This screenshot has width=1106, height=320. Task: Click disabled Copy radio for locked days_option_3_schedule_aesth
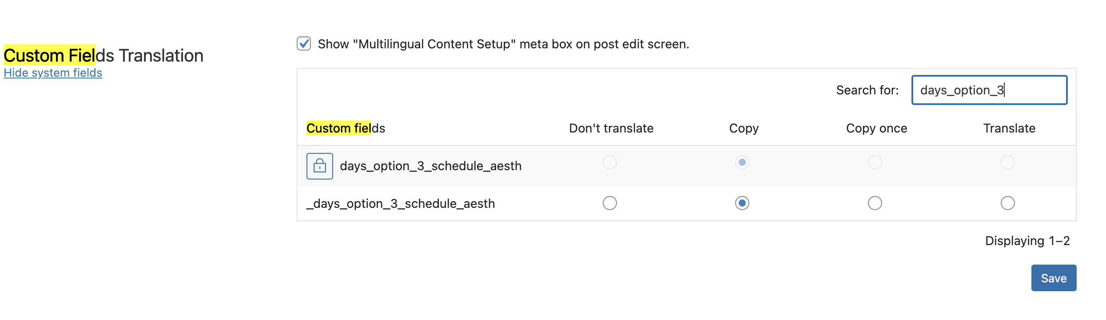click(x=742, y=162)
